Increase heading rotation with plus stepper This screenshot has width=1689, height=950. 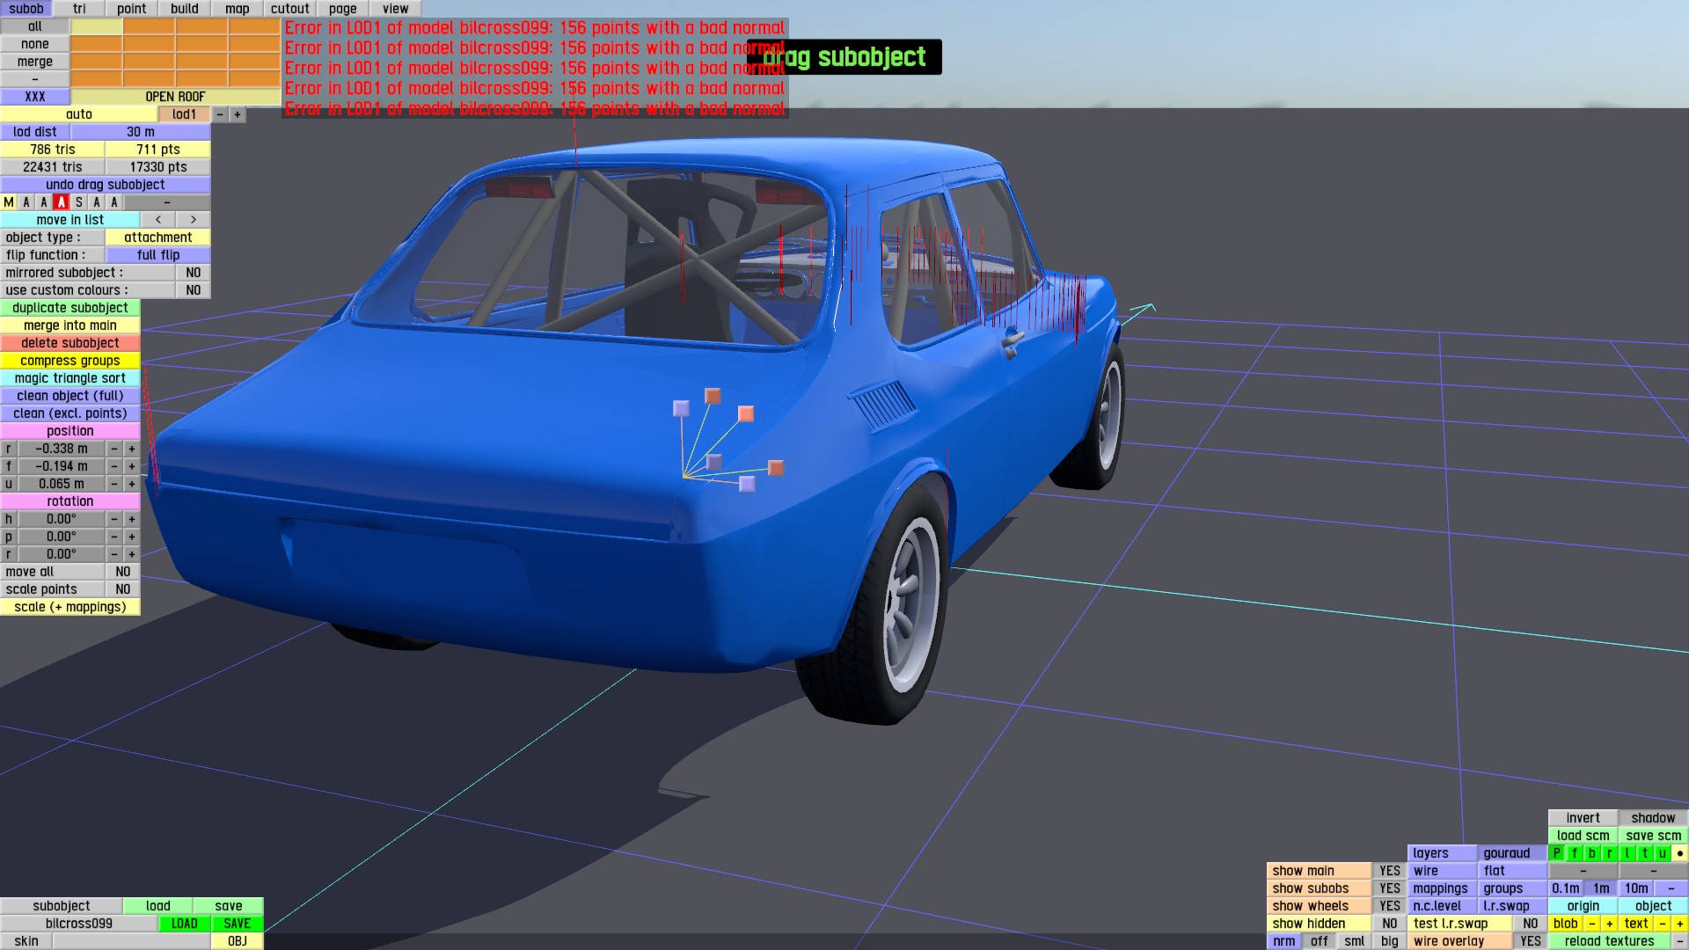[132, 519]
